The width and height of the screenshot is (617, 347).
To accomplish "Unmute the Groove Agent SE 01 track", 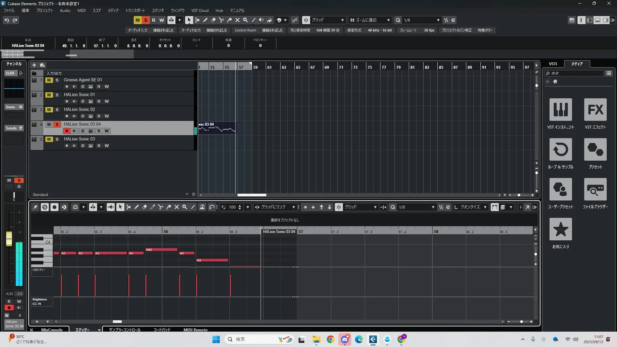I will [49, 80].
